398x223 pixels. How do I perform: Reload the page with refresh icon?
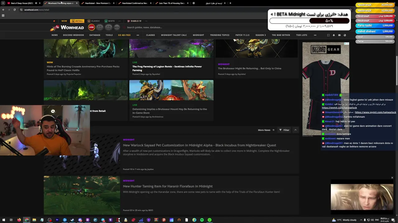click(x=14, y=10)
